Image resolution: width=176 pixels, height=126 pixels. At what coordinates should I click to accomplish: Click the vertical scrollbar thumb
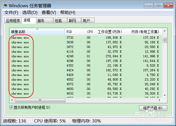click(x=165, y=40)
